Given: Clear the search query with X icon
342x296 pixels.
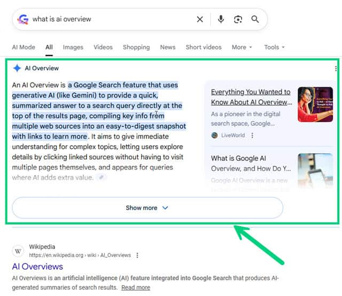Looking at the screenshot, I should coord(200,19).
